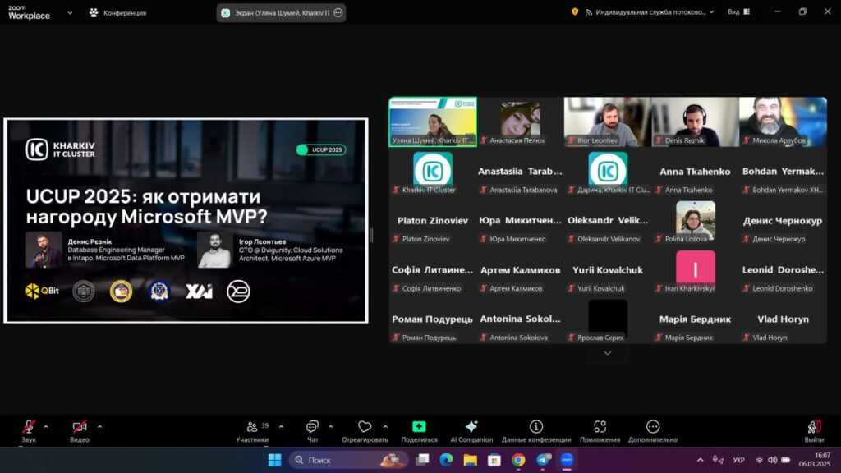Image resolution: width=841 pixels, height=473 pixels.
Task: Open Microsoft Store from the taskbar
Action: click(x=494, y=460)
